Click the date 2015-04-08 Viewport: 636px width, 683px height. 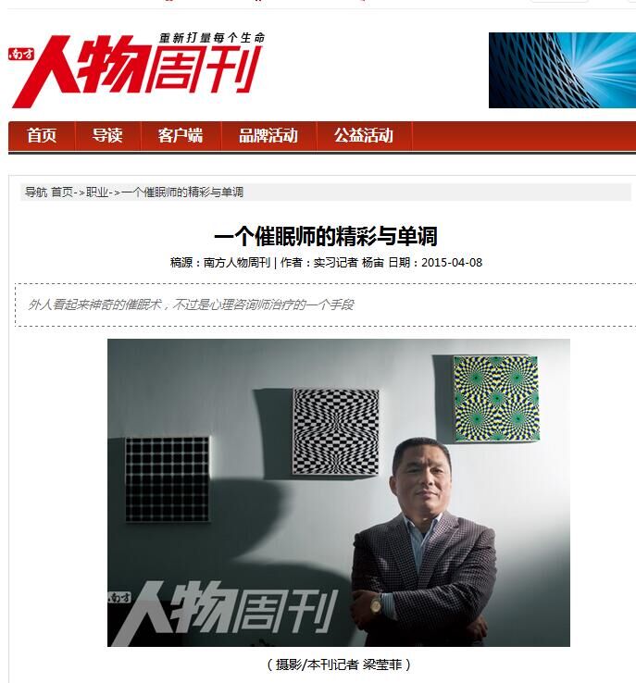[452, 263]
